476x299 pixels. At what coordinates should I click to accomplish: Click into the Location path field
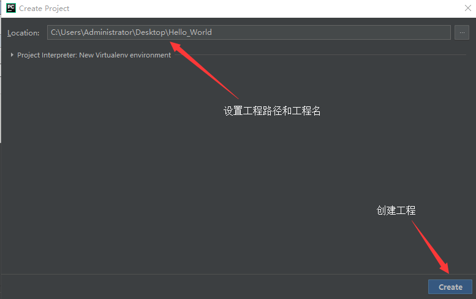(249, 32)
